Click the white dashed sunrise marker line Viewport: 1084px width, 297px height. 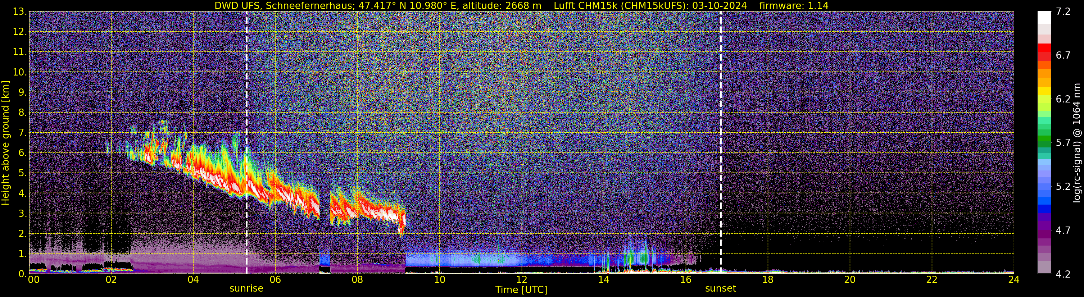click(246, 142)
